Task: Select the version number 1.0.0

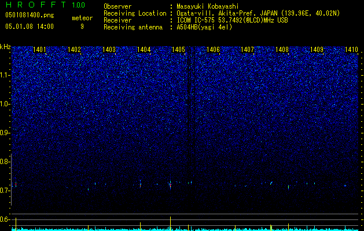Action: coord(79,5)
